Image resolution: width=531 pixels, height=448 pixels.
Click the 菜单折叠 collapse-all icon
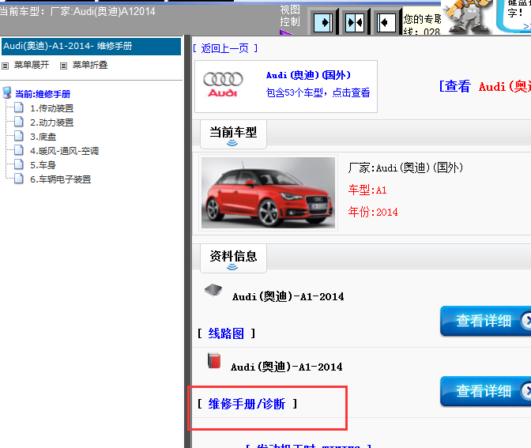(63, 66)
